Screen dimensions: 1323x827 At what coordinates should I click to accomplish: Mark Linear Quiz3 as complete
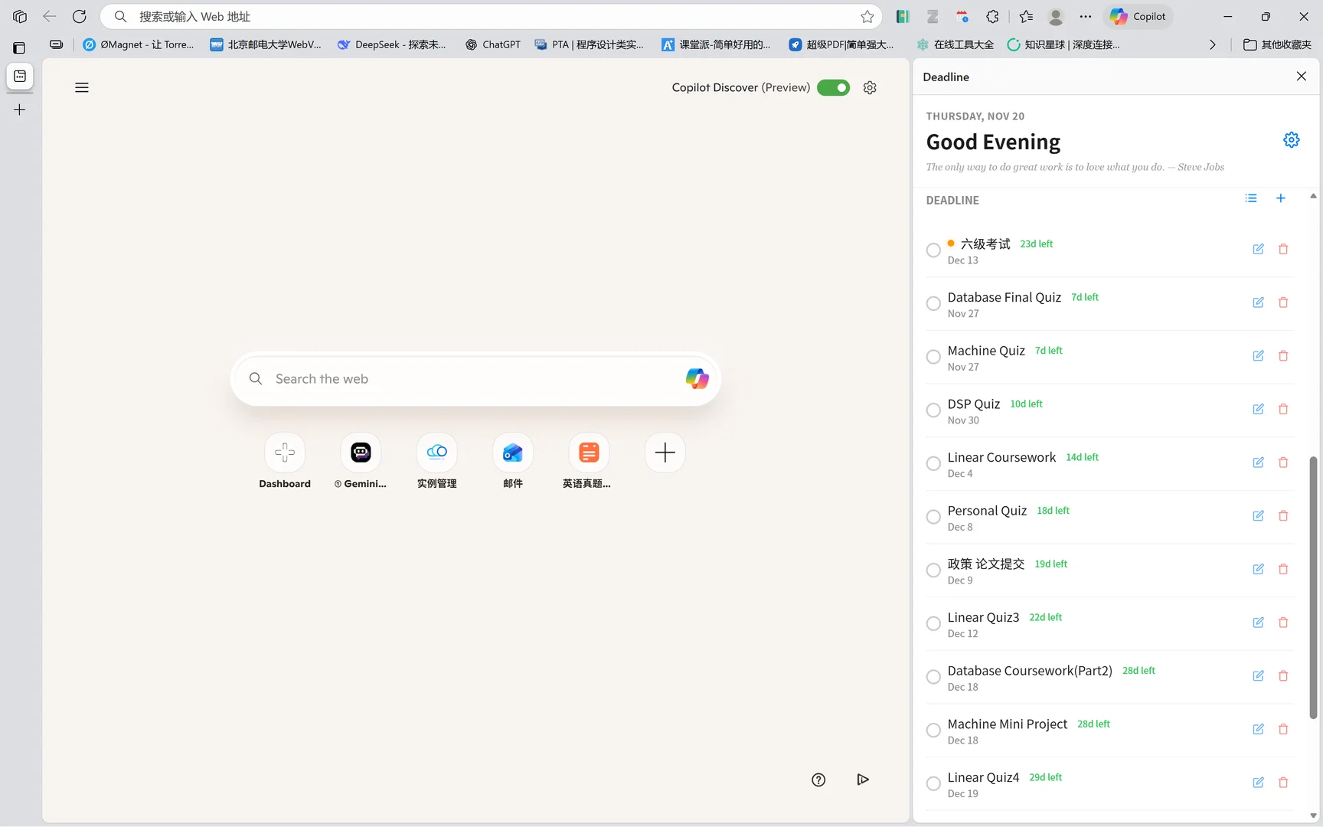pos(933,624)
